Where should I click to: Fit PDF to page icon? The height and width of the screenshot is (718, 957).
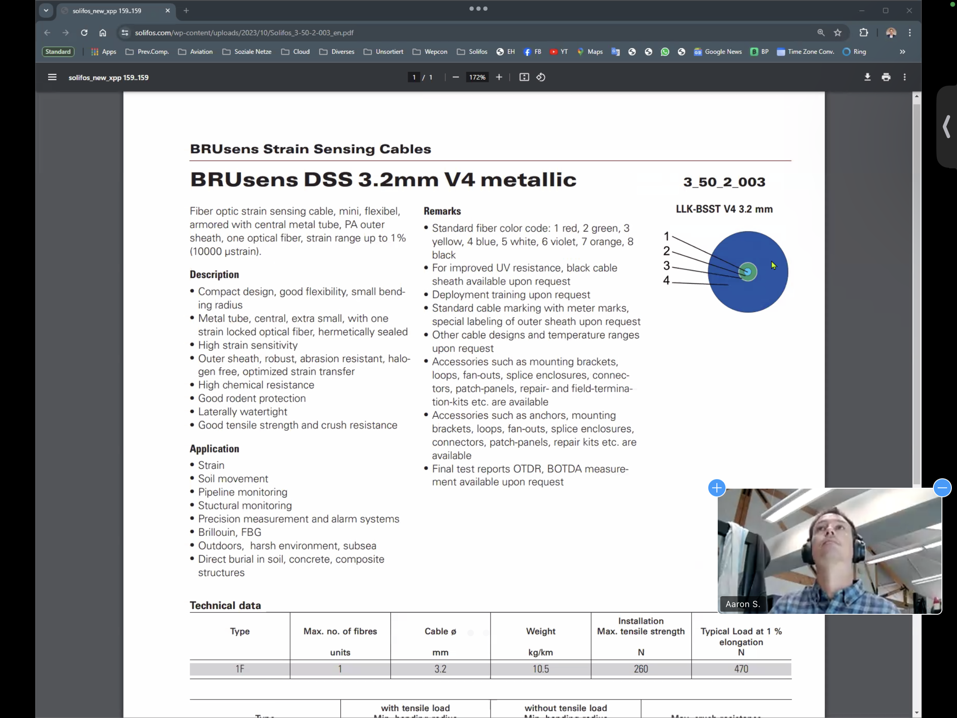(x=524, y=77)
